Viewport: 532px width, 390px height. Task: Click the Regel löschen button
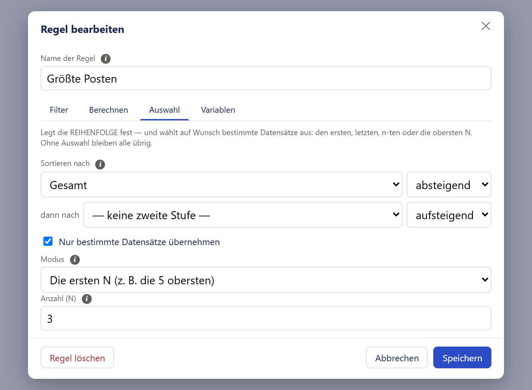(x=77, y=357)
